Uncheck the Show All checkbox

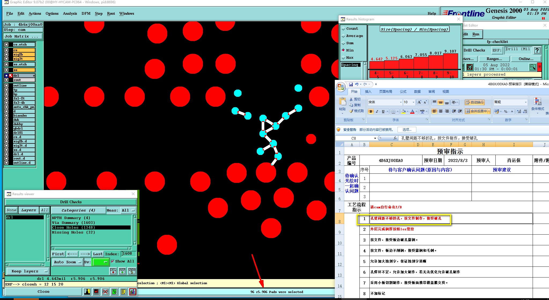click(x=113, y=261)
